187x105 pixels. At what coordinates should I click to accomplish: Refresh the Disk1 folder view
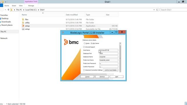[x=157, y=10]
